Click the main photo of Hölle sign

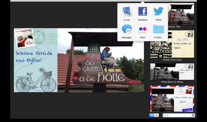pos(101,60)
